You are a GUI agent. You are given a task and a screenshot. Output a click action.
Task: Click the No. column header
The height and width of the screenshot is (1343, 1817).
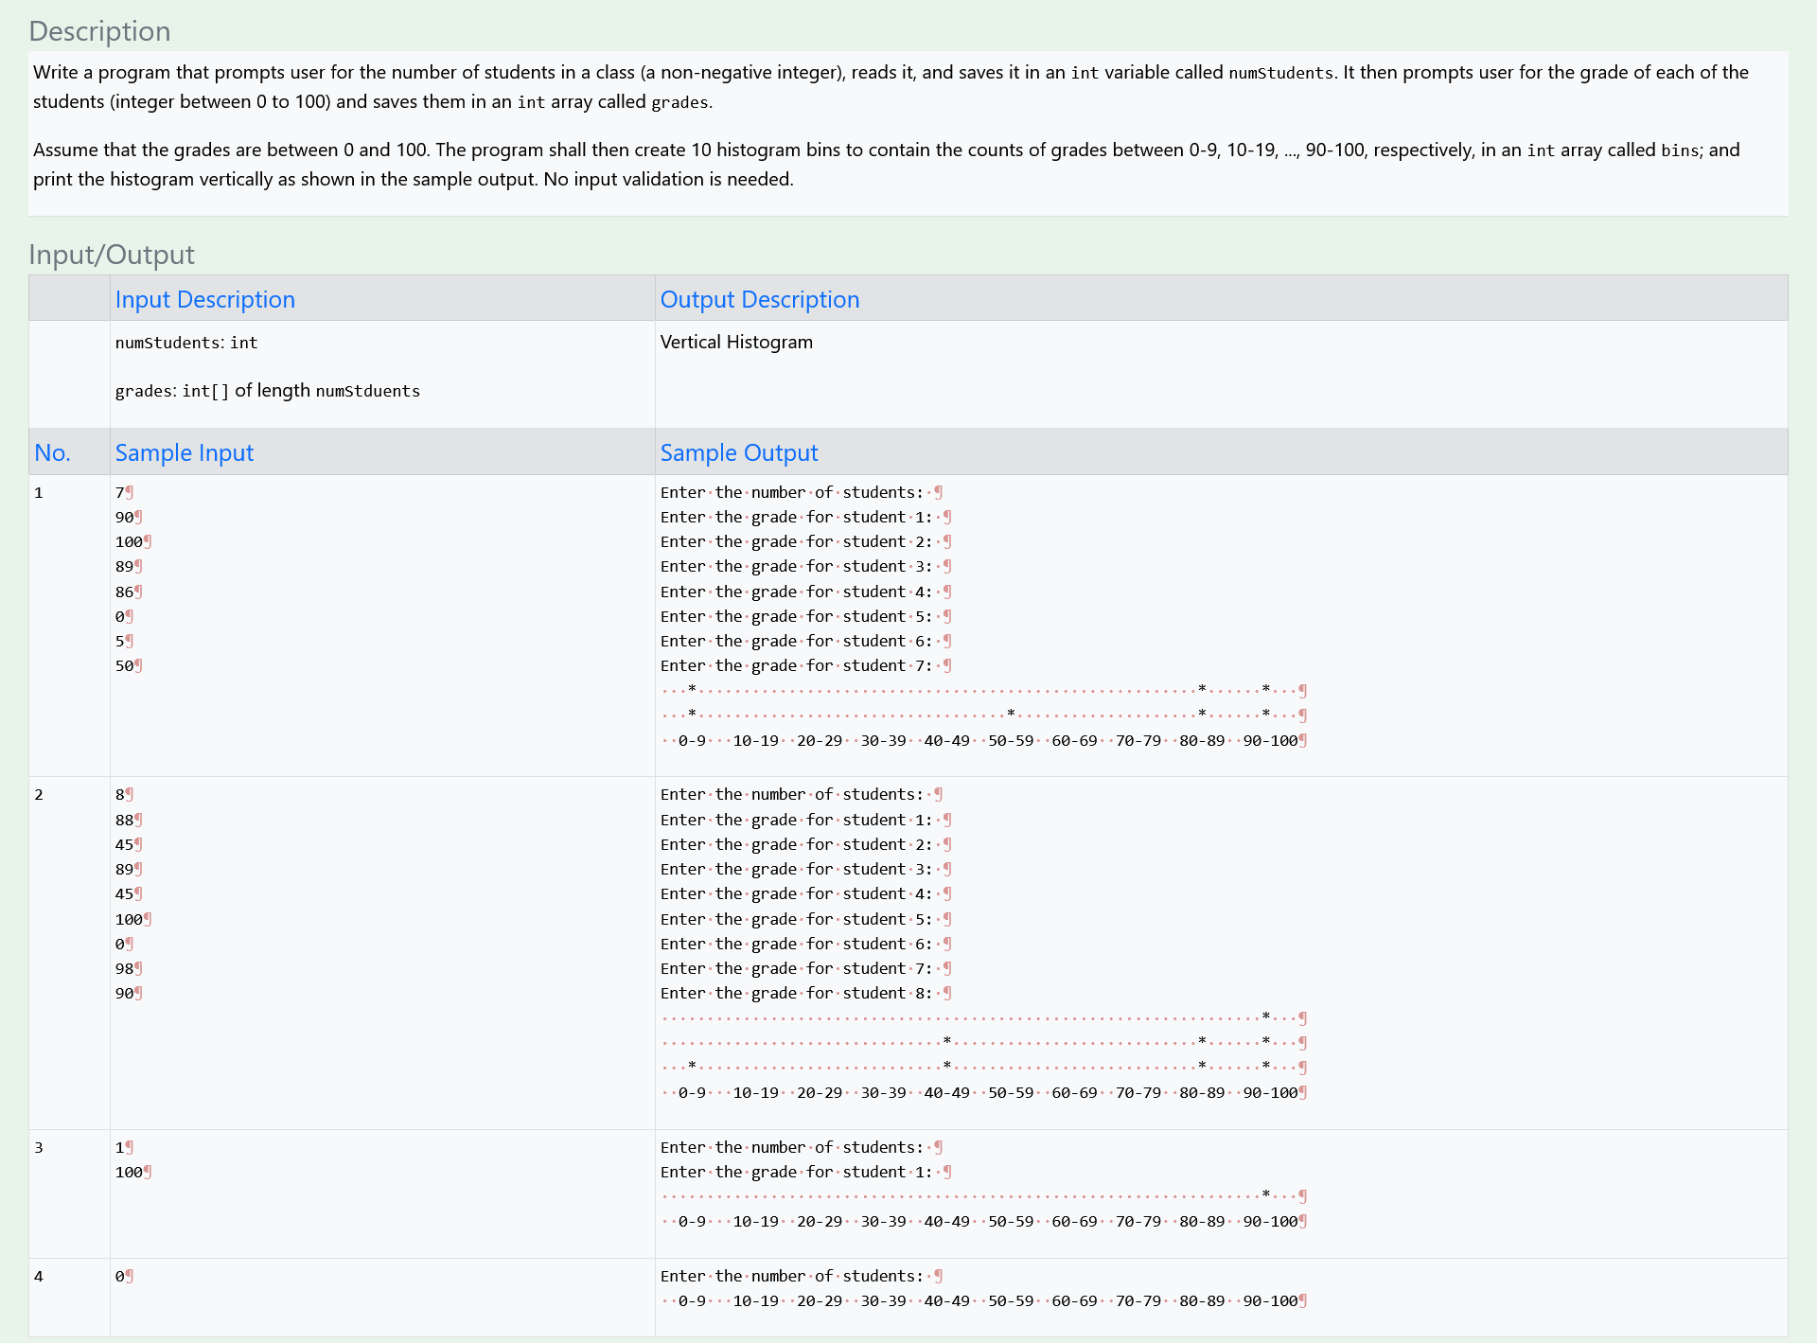[52, 452]
